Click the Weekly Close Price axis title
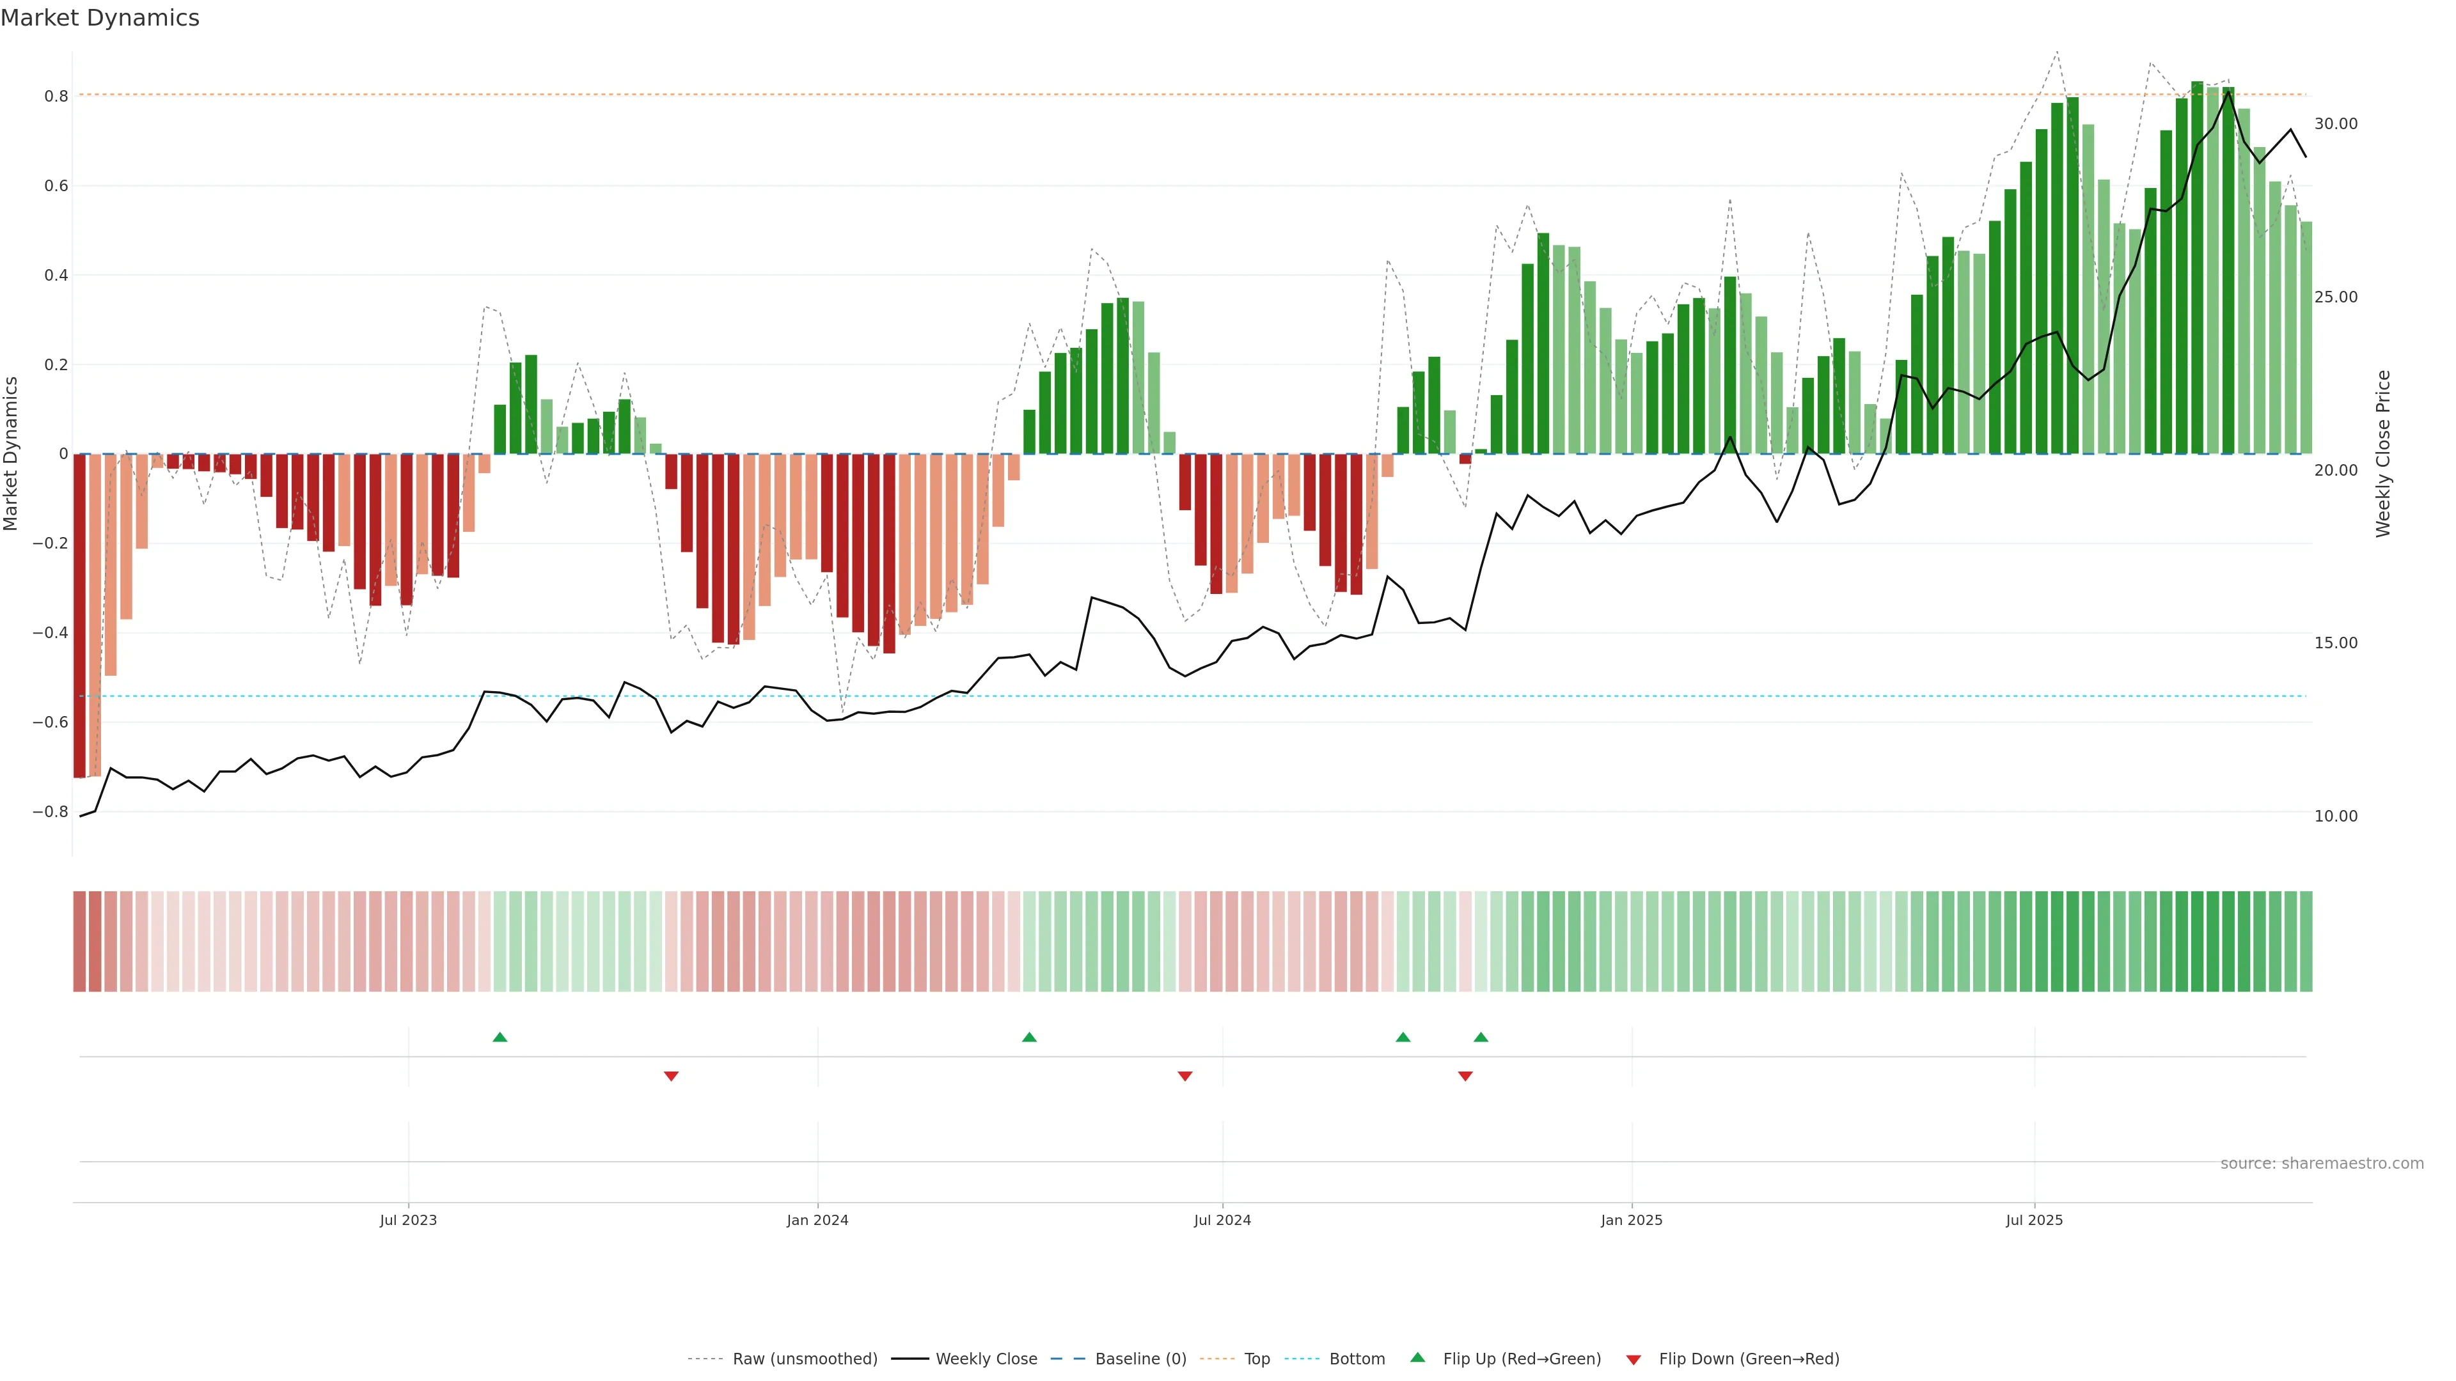 (2384, 454)
